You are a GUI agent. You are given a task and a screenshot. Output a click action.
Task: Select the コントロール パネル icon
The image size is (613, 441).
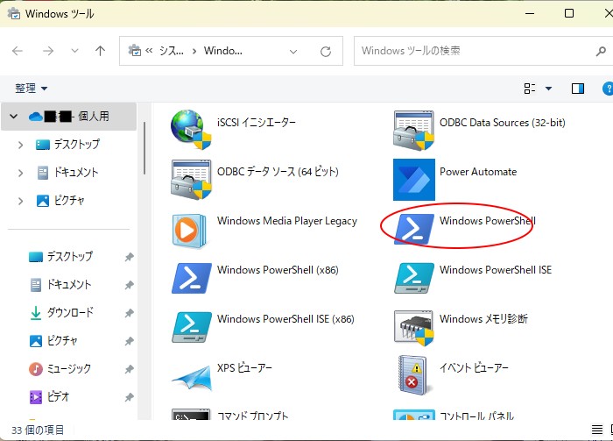click(414, 415)
